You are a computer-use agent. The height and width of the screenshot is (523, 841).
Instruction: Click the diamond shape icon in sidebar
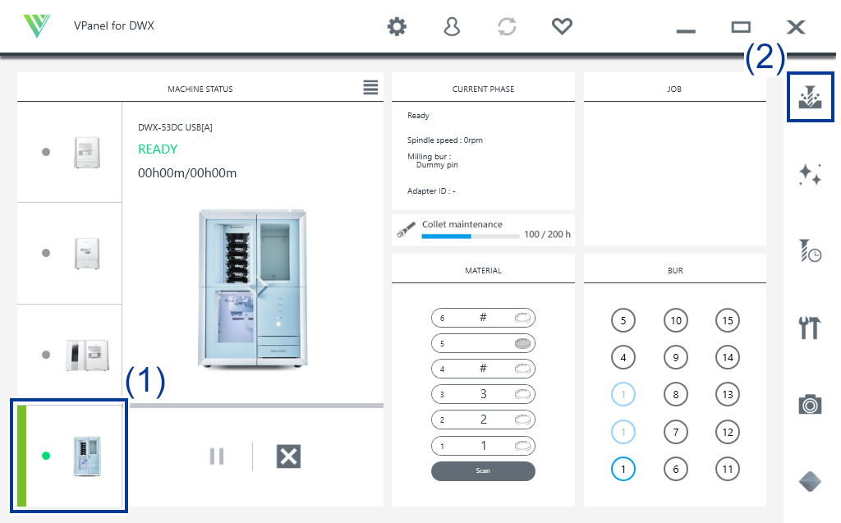810,481
